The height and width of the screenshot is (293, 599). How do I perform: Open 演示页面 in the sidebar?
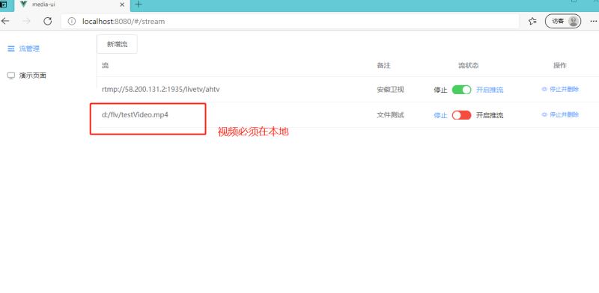tap(27, 75)
